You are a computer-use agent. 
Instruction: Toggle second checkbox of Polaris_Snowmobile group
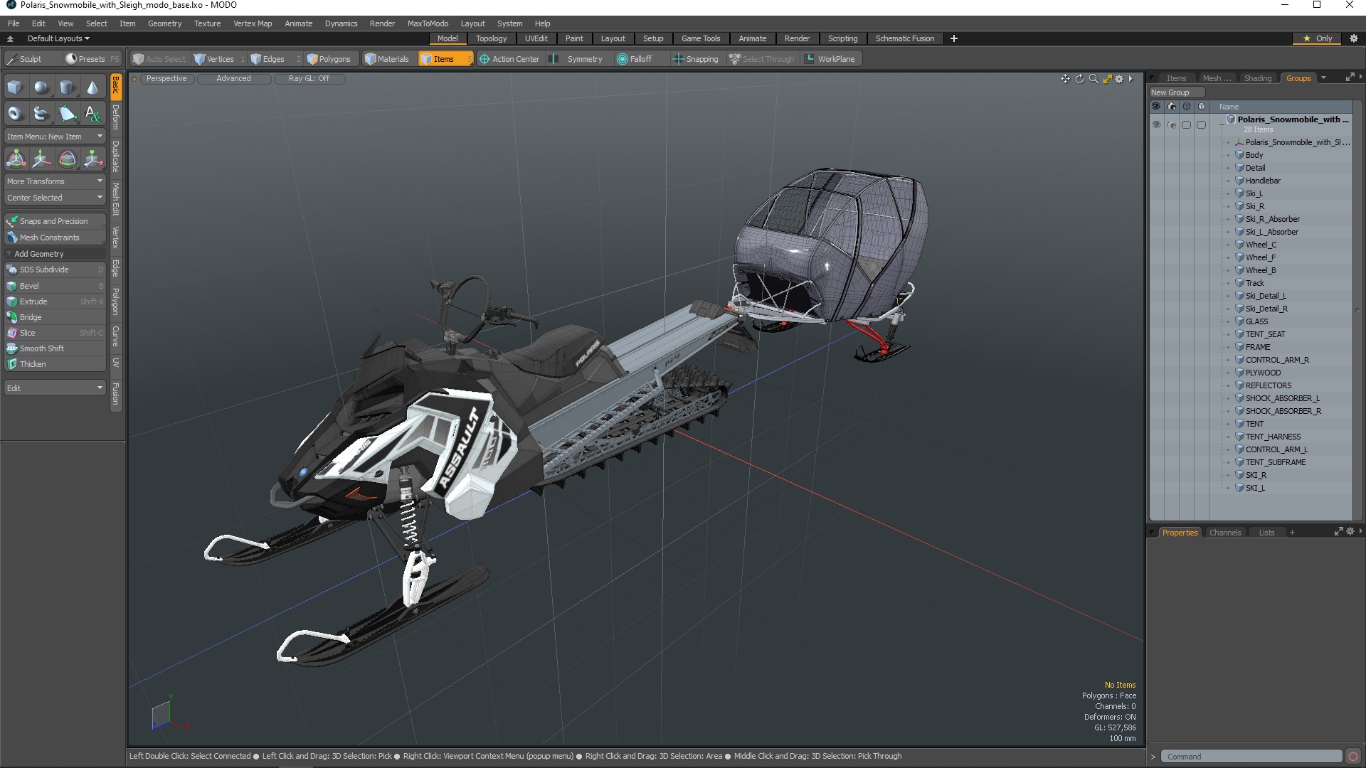(x=1202, y=124)
